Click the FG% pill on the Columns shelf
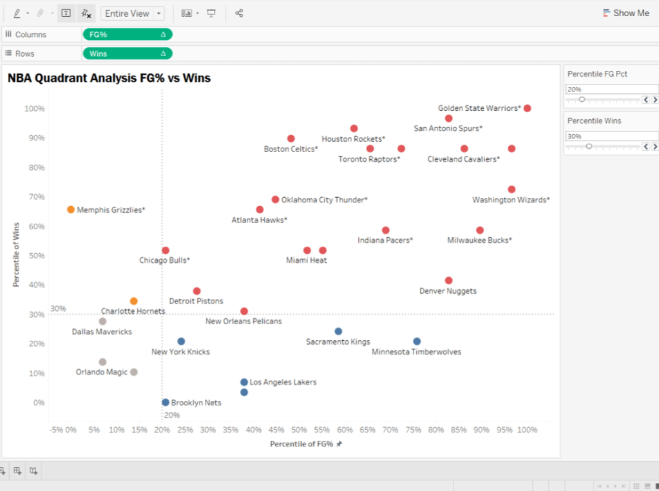This screenshot has width=659, height=491. tap(127, 34)
